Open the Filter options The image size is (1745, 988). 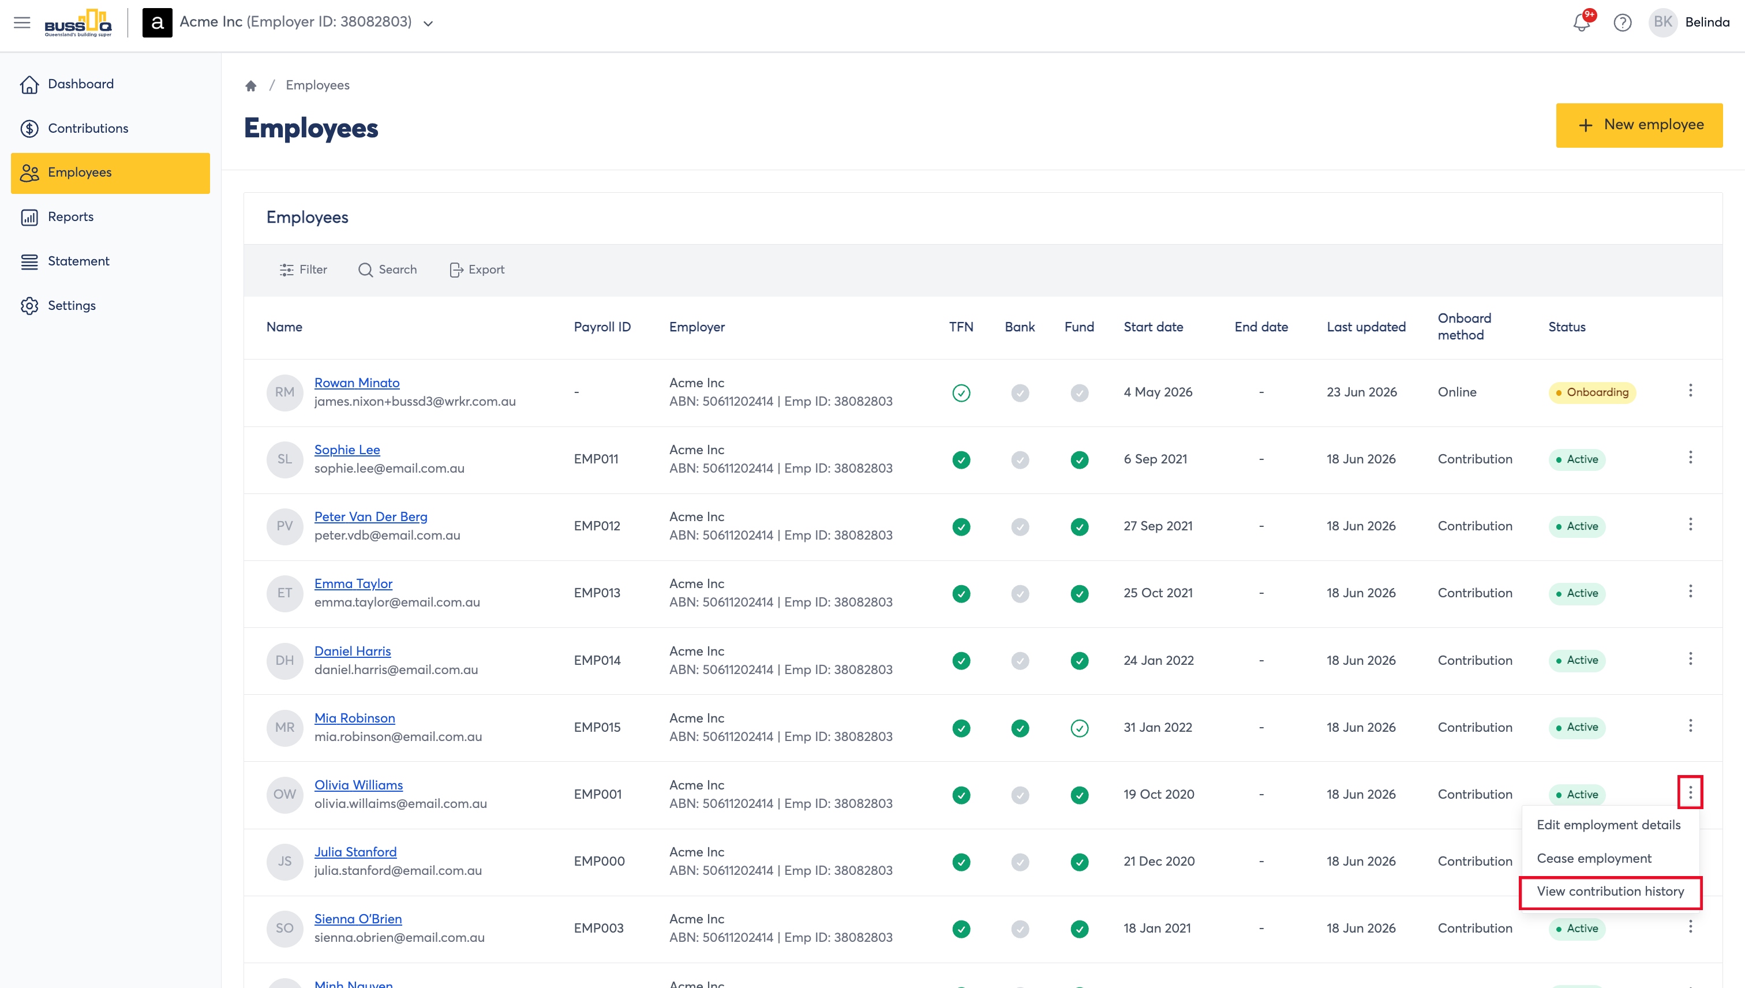[304, 270]
